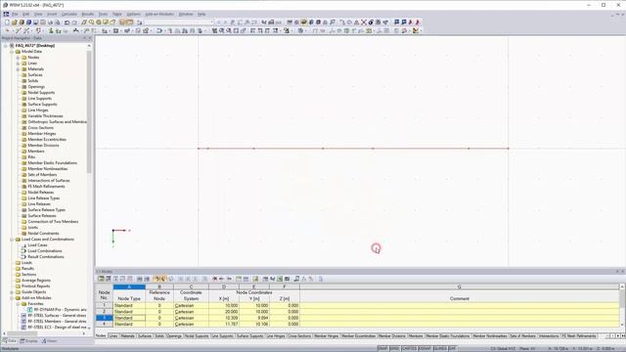Image resolution: width=626 pixels, height=352 pixels.
Task: Open the Help menu
Action: pyautogui.click(x=201, y=14)
